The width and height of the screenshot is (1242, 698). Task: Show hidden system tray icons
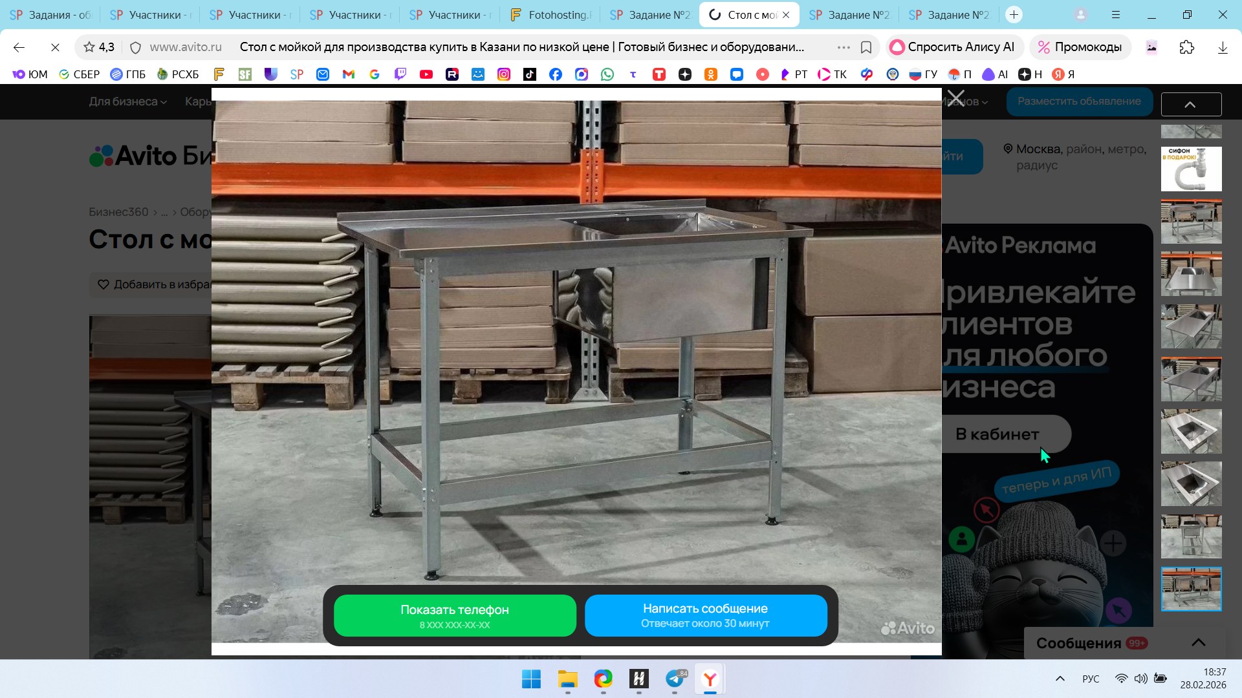1060,679
